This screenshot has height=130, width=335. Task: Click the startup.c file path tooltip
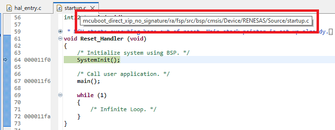tap(196, 21)
